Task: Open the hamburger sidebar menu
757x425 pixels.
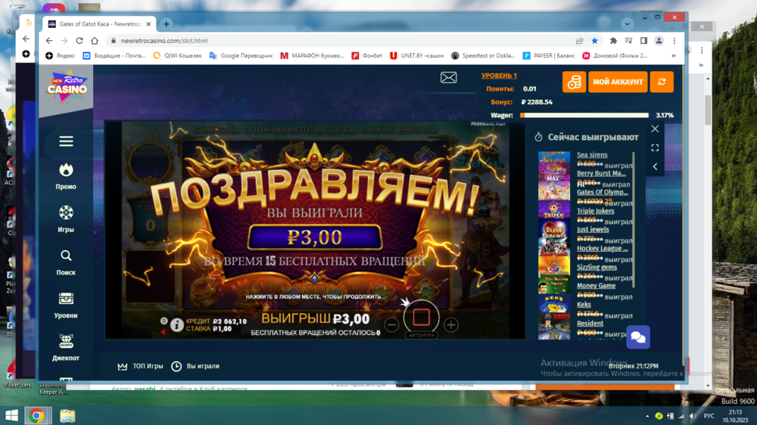Action: (66, 141)
